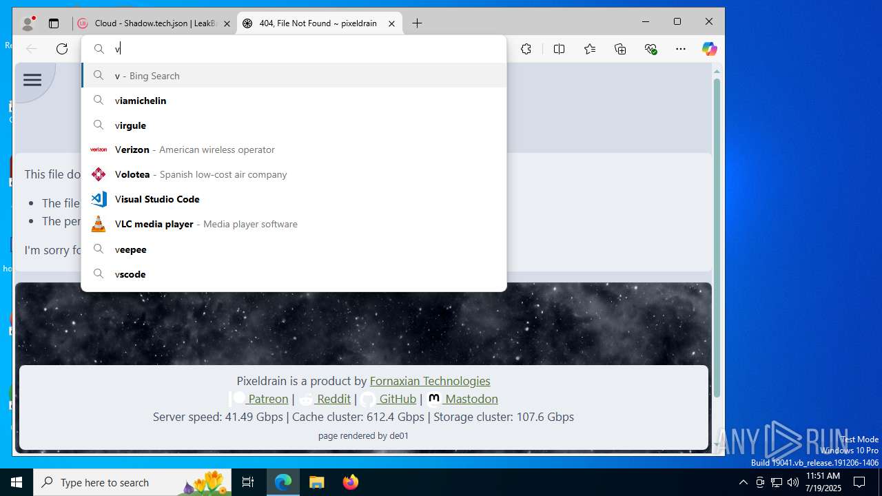Open the GitHub link

point(389,399)
